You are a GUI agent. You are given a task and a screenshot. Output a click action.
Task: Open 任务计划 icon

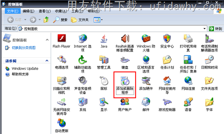coord(167,60)
